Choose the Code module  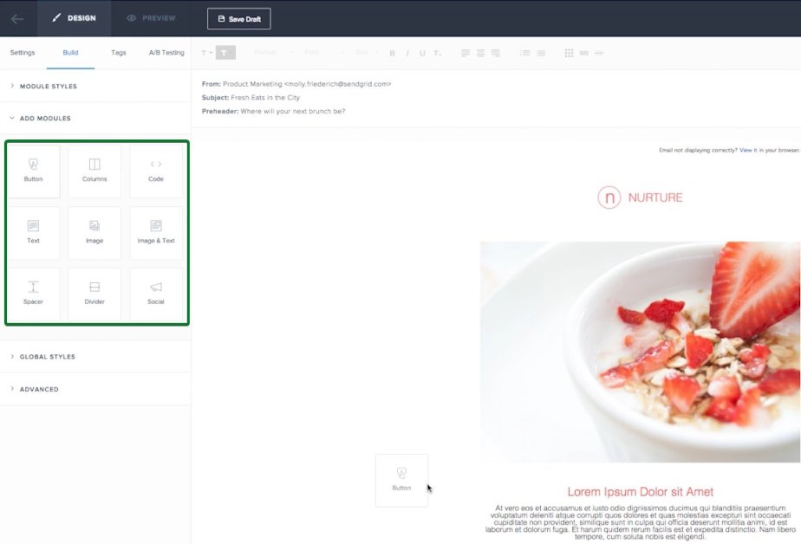click(x=156, y=171)
